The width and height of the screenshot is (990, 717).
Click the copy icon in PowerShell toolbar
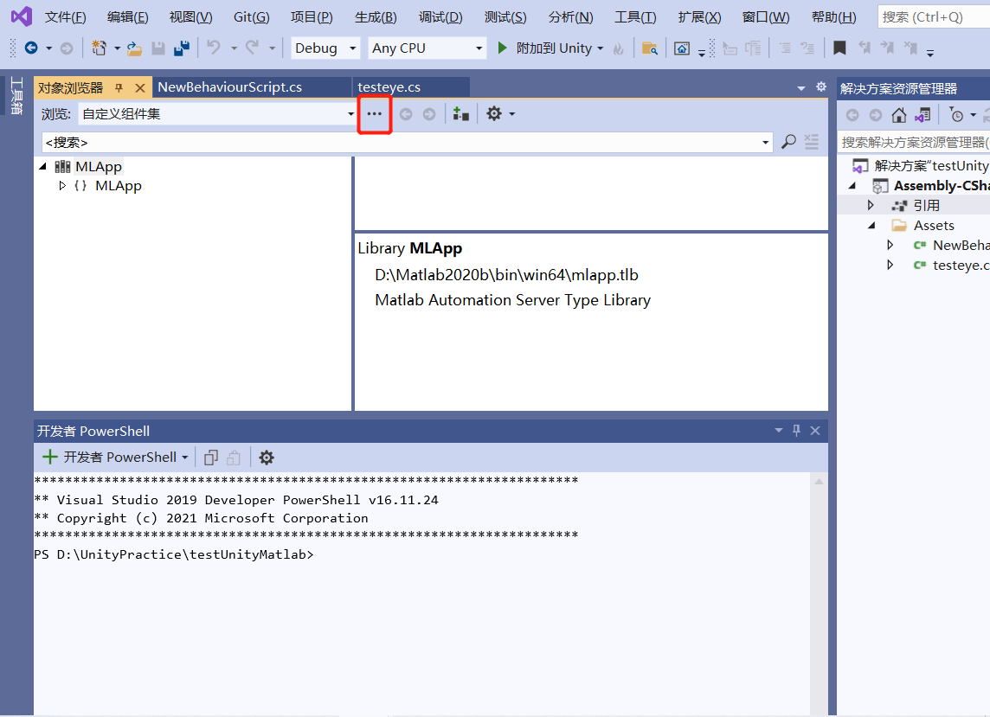[x=211, y=458]
